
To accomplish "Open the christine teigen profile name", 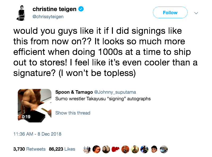I will pos(54,9).
